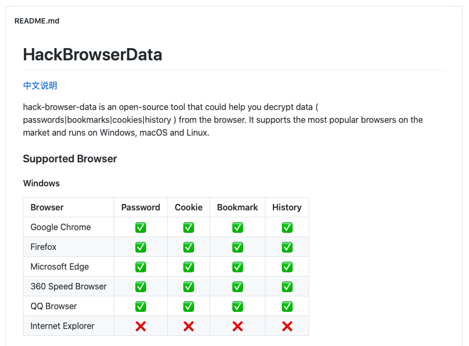Click Internet Explorer Cookie red cross
This screenshot has width=469, height=346.
tap(189, 326)
